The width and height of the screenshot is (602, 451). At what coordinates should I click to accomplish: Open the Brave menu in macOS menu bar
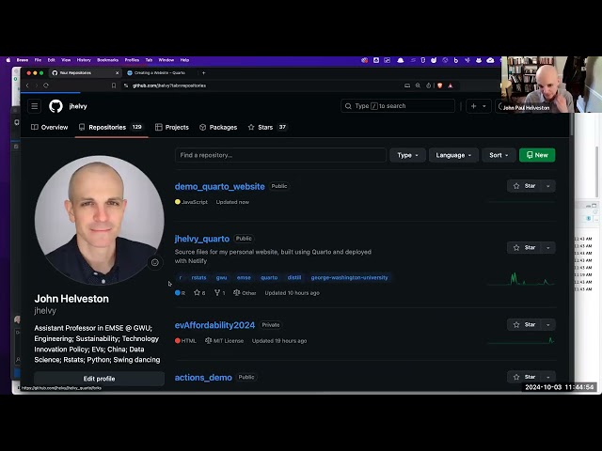click(23, 60)
